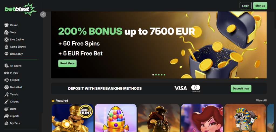Select the second banner carousel dot
The height and width of the screenshot is (132, 276).
tap(156, 75)
